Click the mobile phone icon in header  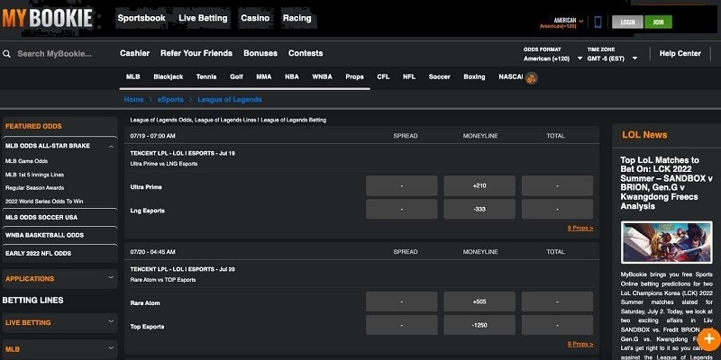(x=598, y=22)
